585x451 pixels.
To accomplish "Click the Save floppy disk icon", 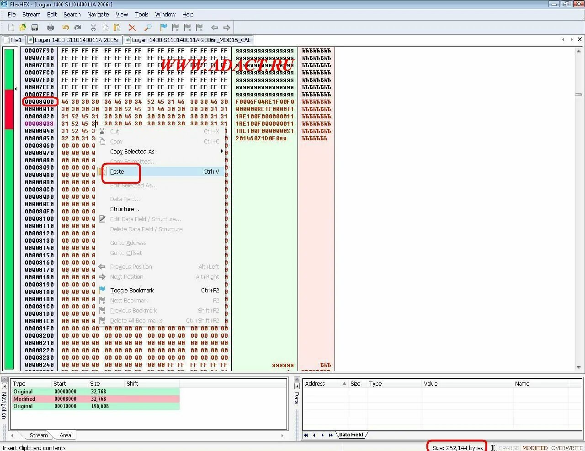I will point(34,27).
